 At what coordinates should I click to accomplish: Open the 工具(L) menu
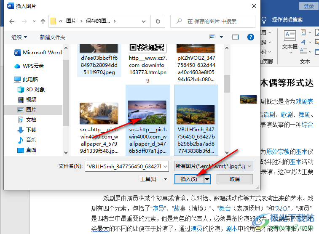[x=153, y=179]
